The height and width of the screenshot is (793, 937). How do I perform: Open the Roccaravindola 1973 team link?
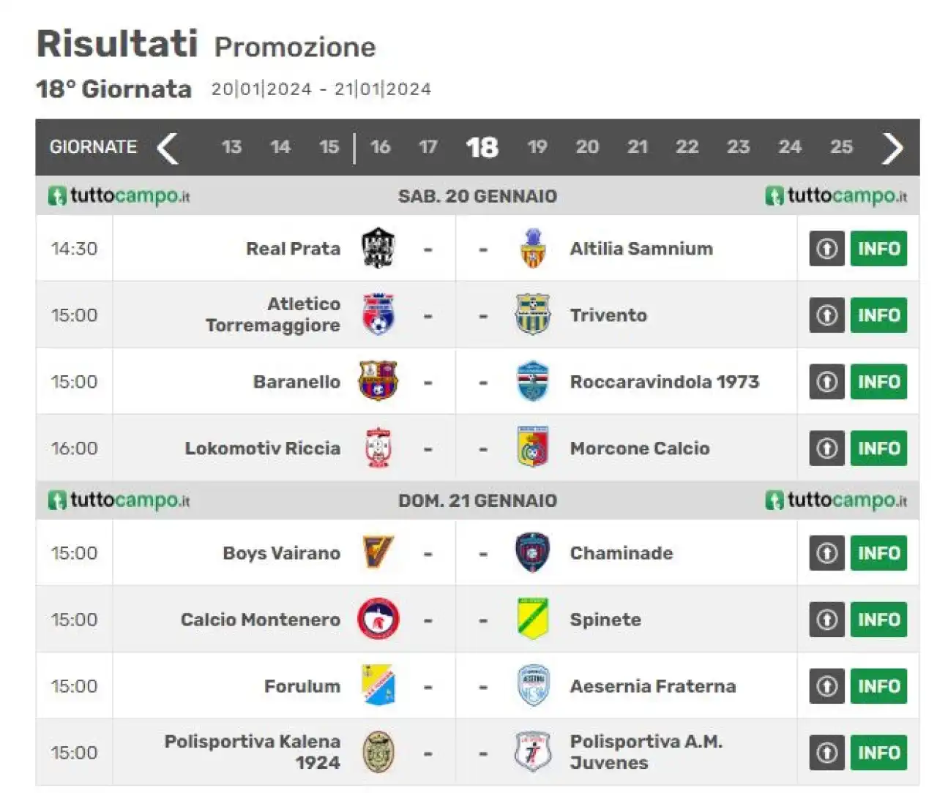click(x=665, y=382)
